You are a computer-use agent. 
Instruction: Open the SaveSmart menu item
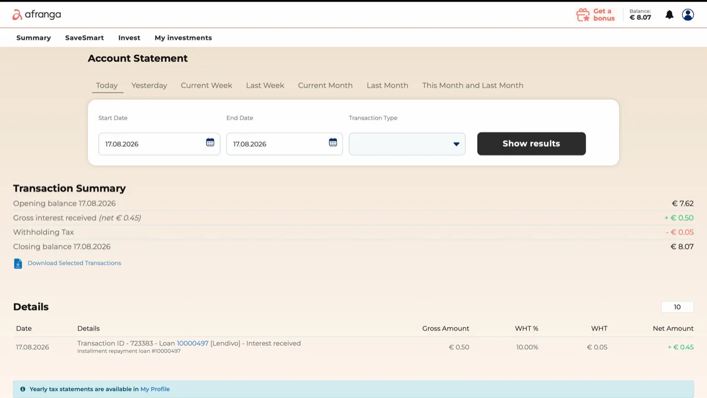(x=85, y=38)
